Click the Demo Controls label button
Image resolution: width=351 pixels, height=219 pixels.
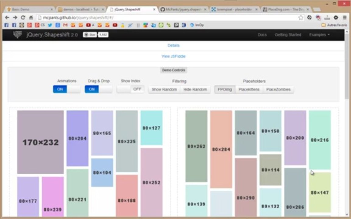pyautogui.click(x=174, y=70)
